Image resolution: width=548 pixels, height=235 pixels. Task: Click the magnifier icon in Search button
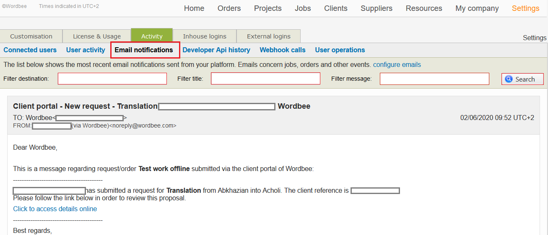(x=509, y=79)
